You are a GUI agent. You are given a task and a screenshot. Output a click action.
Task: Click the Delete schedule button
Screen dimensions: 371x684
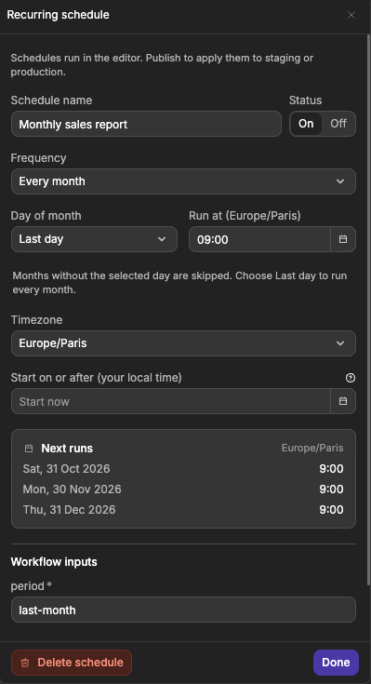pyautogui.click(x=72, y=663)
